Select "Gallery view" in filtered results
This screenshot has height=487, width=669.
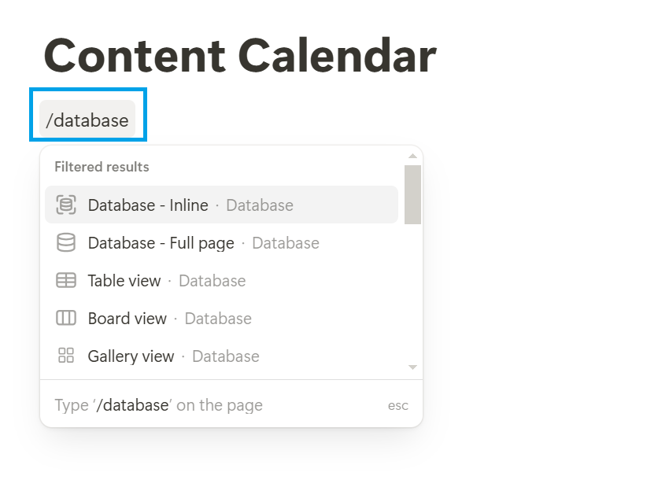coord(131,356)
